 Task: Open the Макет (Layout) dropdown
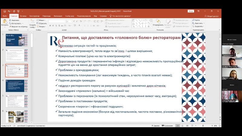[x=41, y=20]
